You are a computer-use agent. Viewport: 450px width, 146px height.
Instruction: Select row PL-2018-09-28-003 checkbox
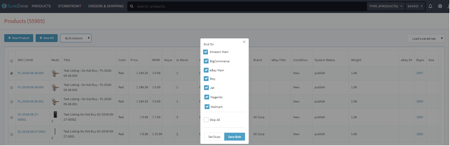pyautogui.click(x=12, y=87)
